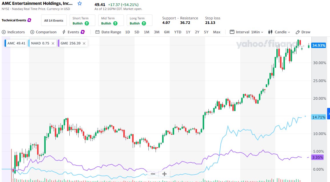Add AMC to watchlist with star icon
Image resolution: width=330 pixels, height=182 pixels.
[x=80, y=3]
